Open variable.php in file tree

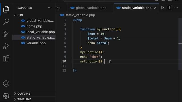click(34, 43)
